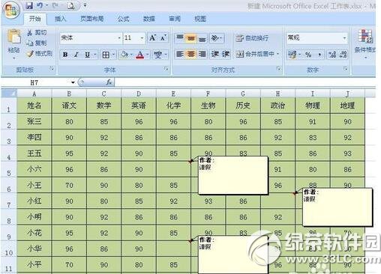Expand alignment group dialog launcher
The height and width of the screenshot is (274, 381).
point(278,68)
